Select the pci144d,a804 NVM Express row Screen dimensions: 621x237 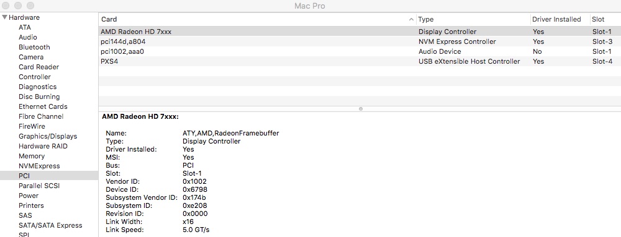(x=360, y=41)
